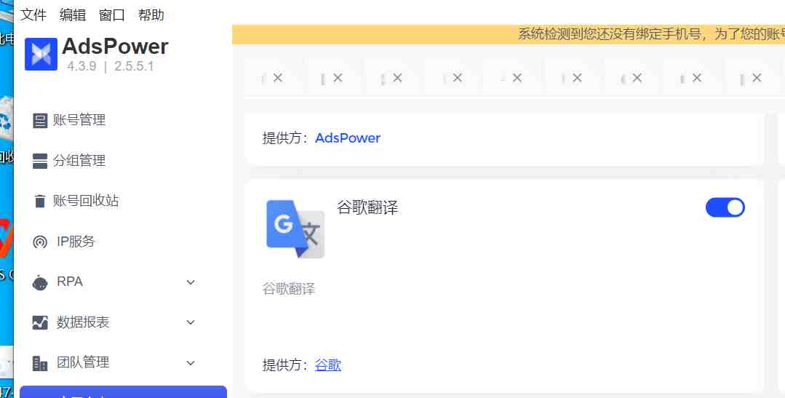Click the gray 谷歌翻译 description text
Screen dimensions: 785x398
coord(289,289)
